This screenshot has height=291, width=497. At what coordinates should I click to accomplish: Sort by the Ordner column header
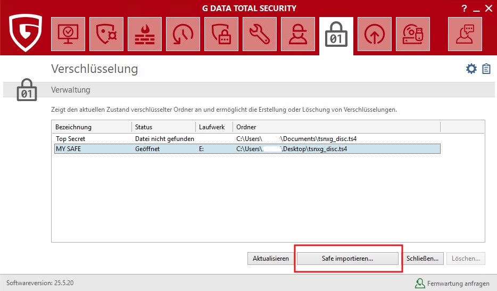pyautogui.click(x=337, y=127)
